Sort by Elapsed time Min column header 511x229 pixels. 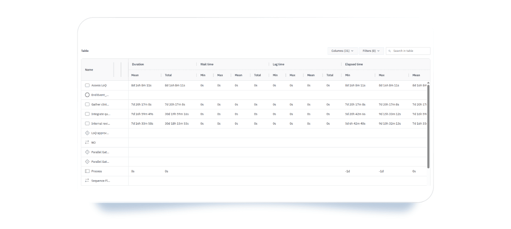pos(348,75)
